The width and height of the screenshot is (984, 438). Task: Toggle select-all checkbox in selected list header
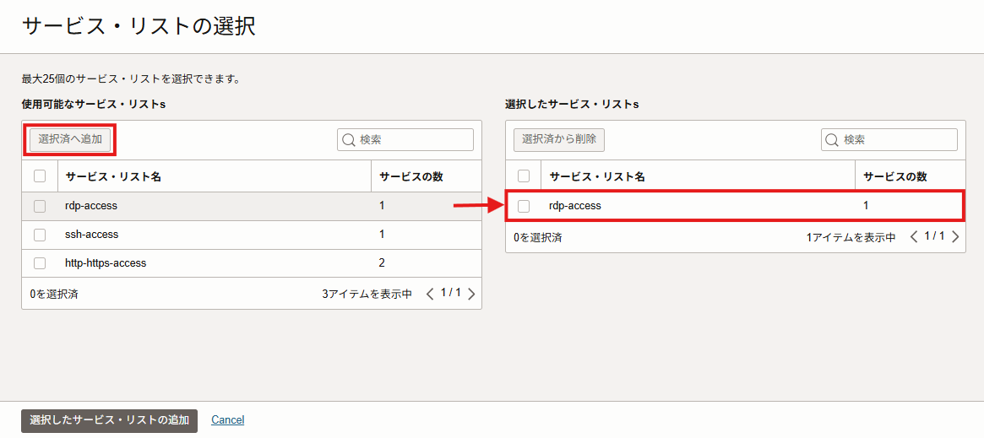point(524,176)
